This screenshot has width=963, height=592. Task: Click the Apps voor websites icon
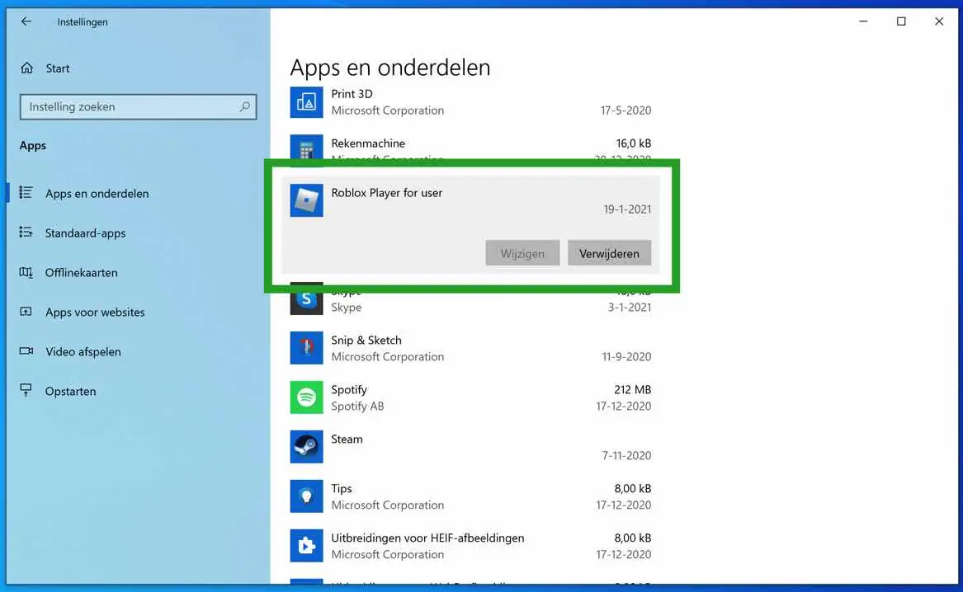[x=26, y=312]
